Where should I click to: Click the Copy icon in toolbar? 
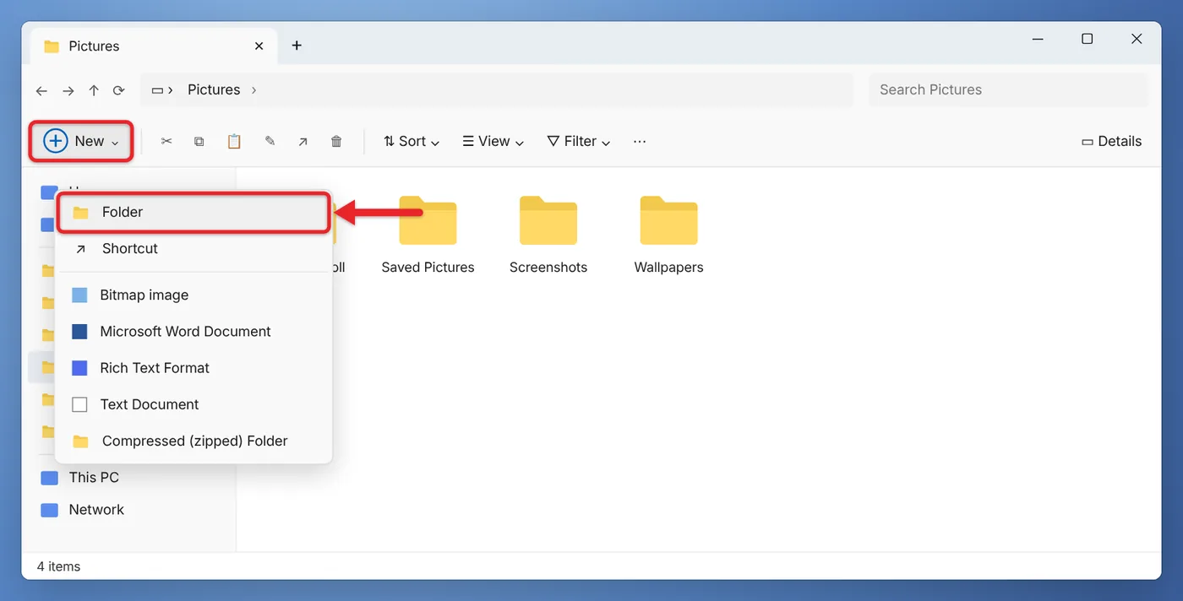199,142
